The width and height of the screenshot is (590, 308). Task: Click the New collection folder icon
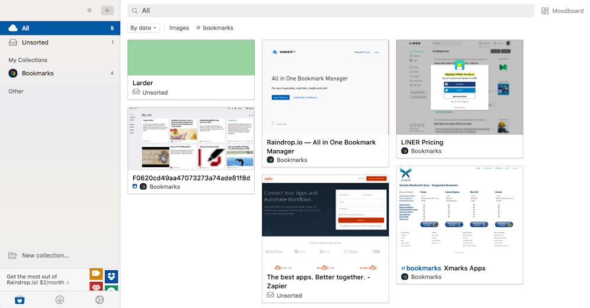pos(13,255)
